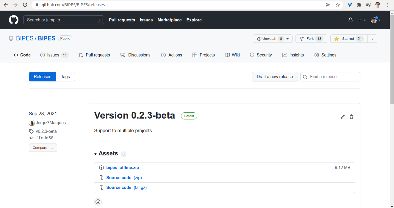Open the Unwatch notifications dropdown
This screenshot has width=394, height=208.
[x=272, y=39]
